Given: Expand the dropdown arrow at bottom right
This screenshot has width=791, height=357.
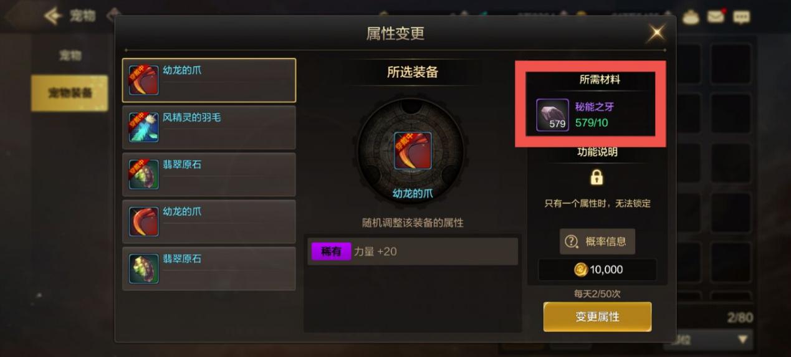Looking at the screenshot, I should point(742,340).
